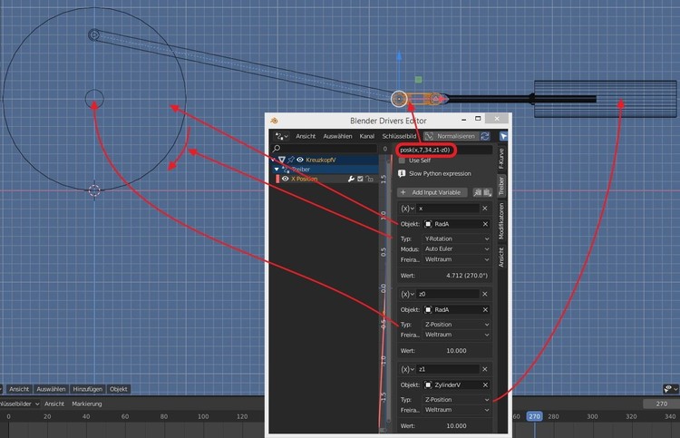The width and height of the screenshot is (680, 438).
Task: Open Auswählen menu in the 3D viewport header
Action: [51, 389]
